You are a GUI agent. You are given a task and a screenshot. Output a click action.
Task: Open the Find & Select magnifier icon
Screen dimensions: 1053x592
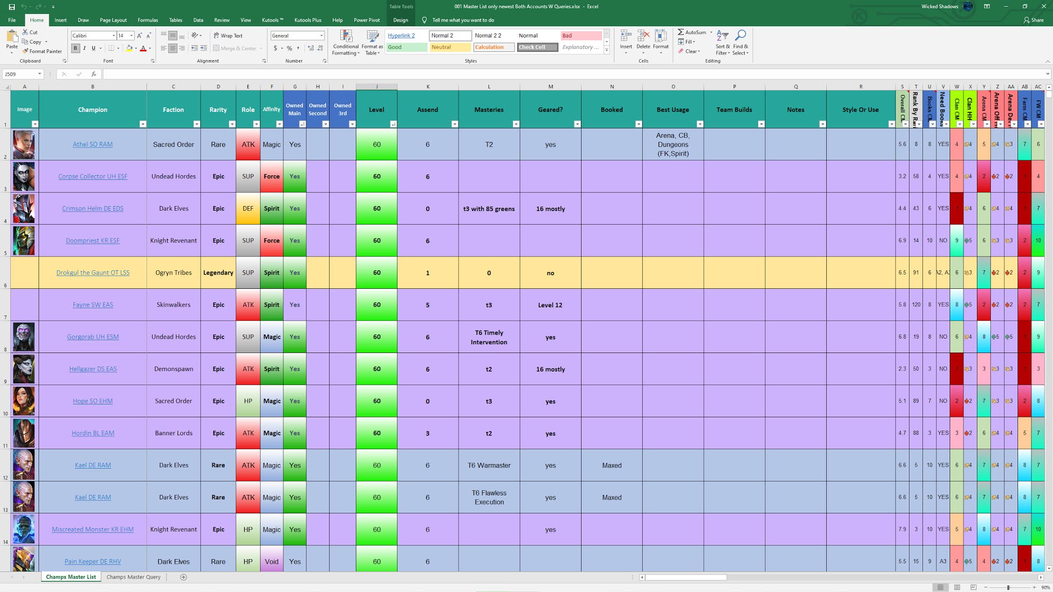click(x=740, y=35)
